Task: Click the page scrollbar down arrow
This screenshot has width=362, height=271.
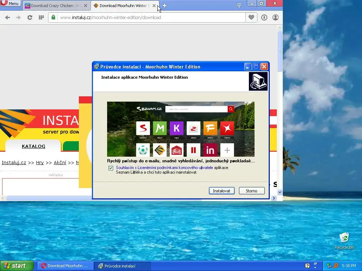Action: [280, 192]
